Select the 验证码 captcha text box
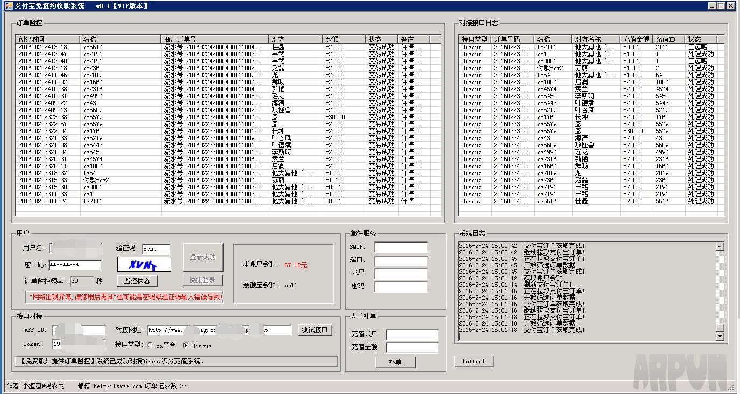The image size is (740, 394). [x=156, y=249]
